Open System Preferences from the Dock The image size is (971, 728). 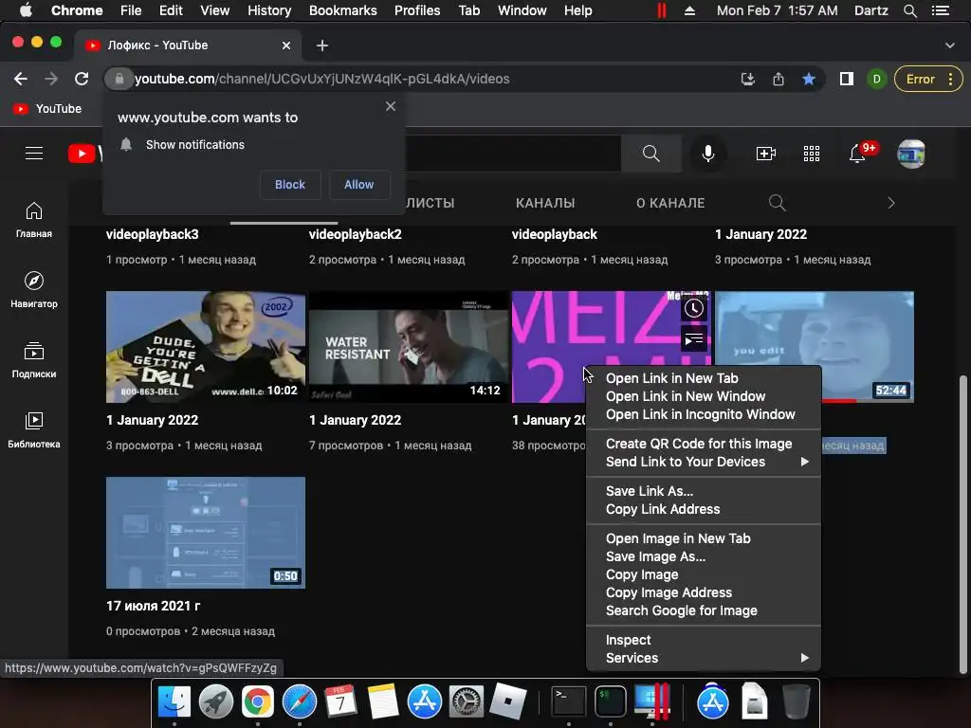pos(466,701)
